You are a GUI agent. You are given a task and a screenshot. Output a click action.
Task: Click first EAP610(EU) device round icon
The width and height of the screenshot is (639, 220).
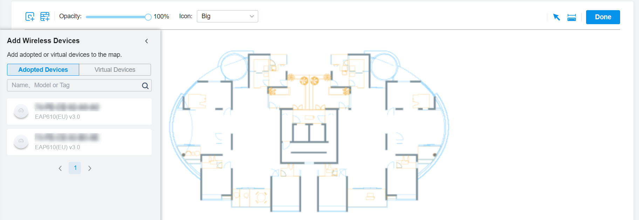point(21,111)
